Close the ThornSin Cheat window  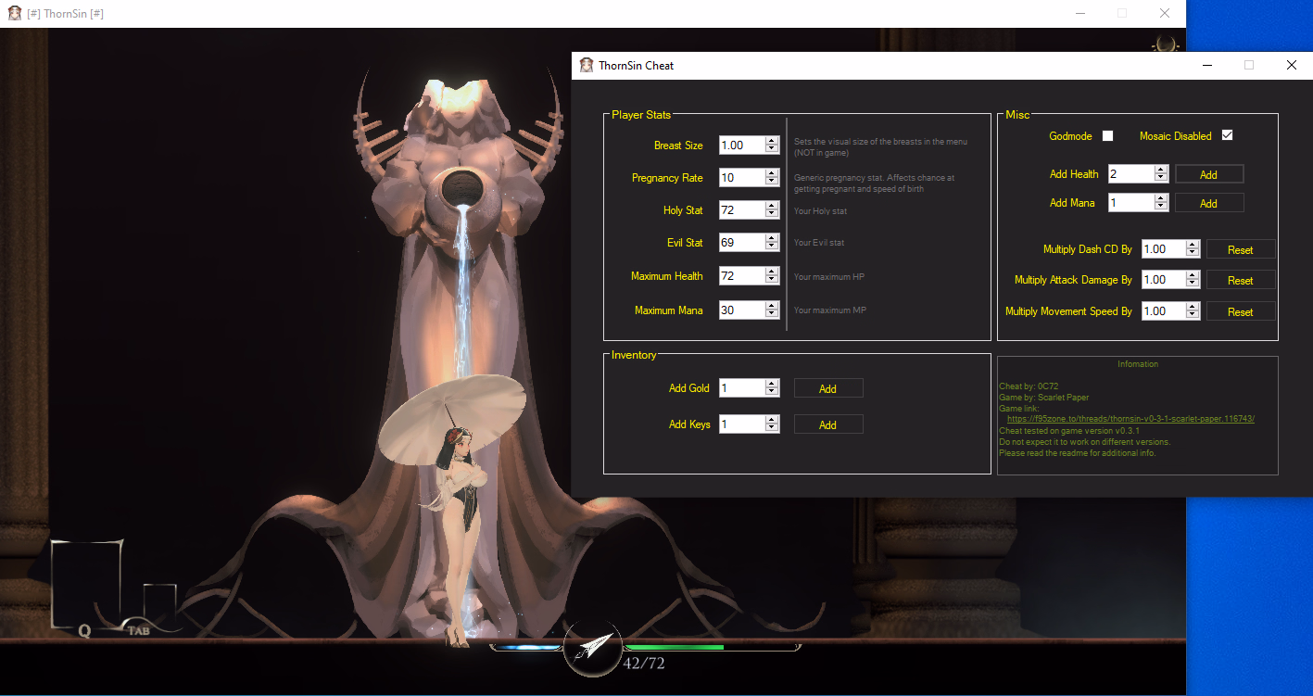1292,65
